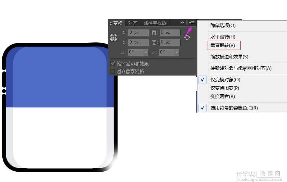This screenshot has width=287, height=182.
Task: Click the X position input field
Action: (x=139, y=32)
